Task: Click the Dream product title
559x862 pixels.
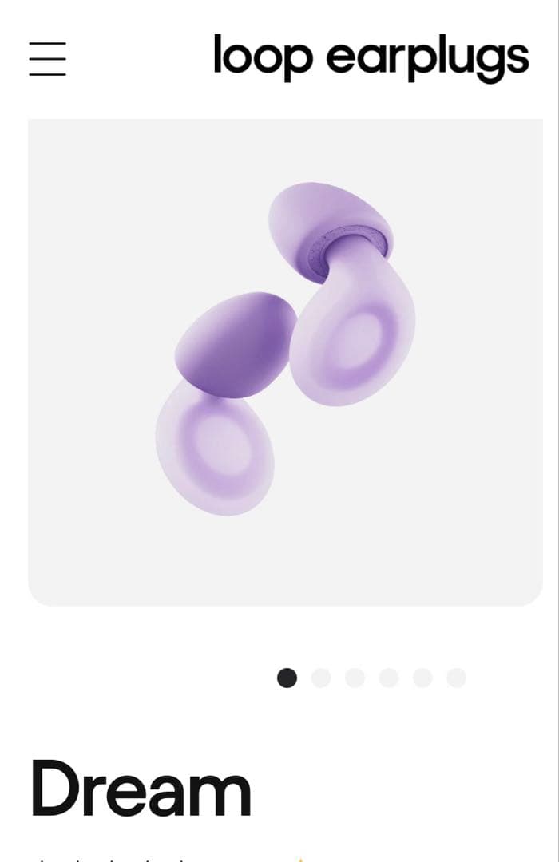Action: [x=141, y=787]
